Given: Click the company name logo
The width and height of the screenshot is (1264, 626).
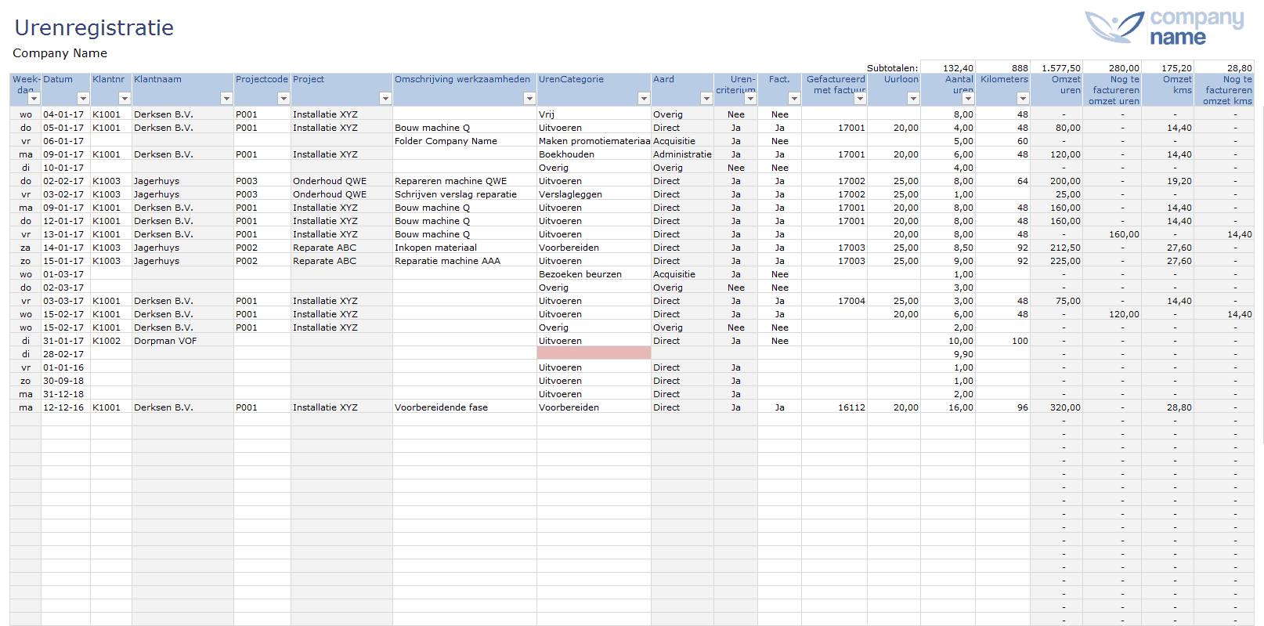Looking at the screenshot, I should [1165, 27].
